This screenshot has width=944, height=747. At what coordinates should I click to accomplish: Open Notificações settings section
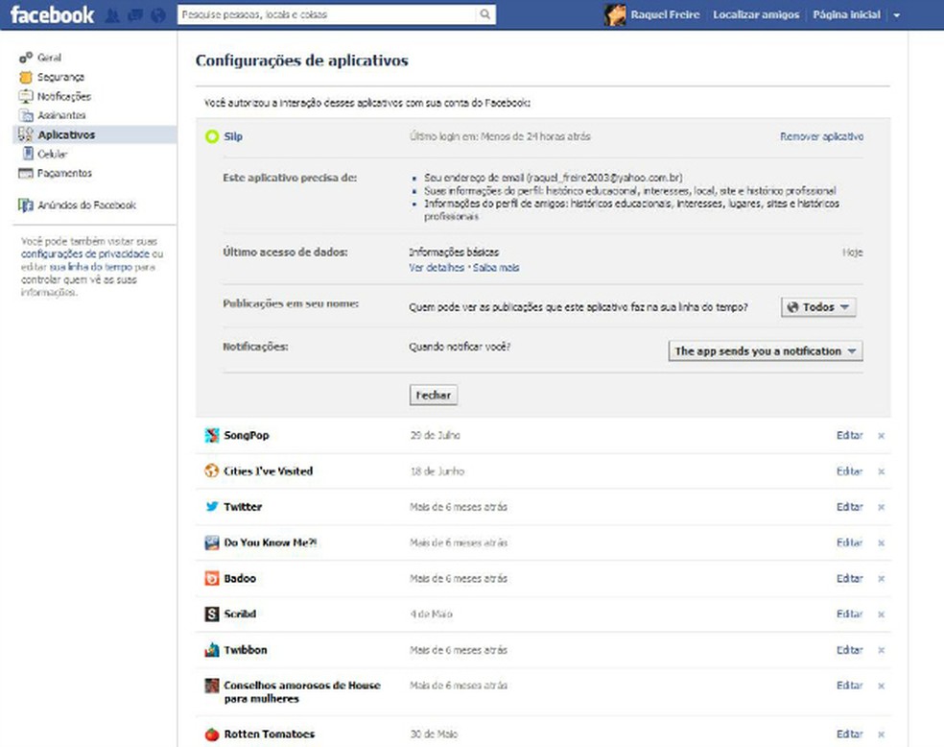tap(64, 96)
